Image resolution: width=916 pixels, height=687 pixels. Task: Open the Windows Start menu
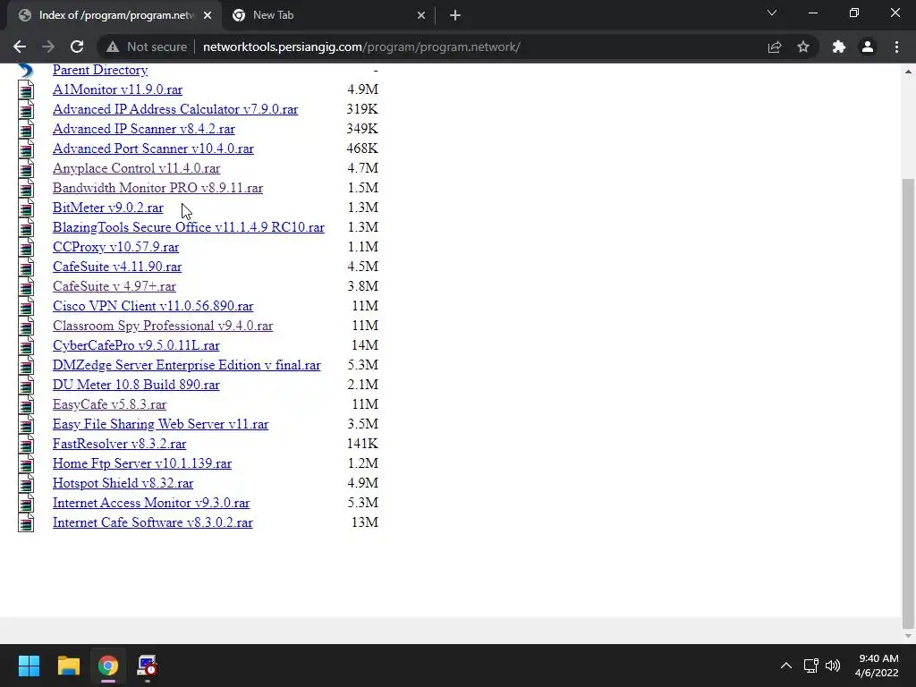click(29, 666)
